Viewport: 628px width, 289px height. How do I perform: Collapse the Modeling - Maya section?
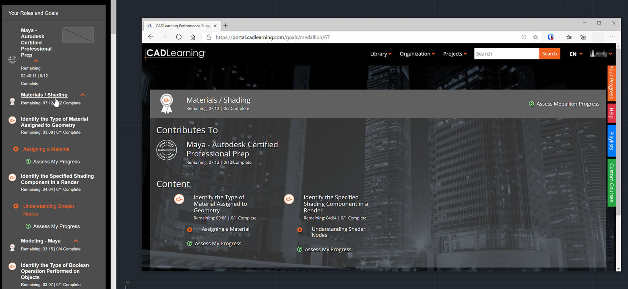(x=76, y=241)
